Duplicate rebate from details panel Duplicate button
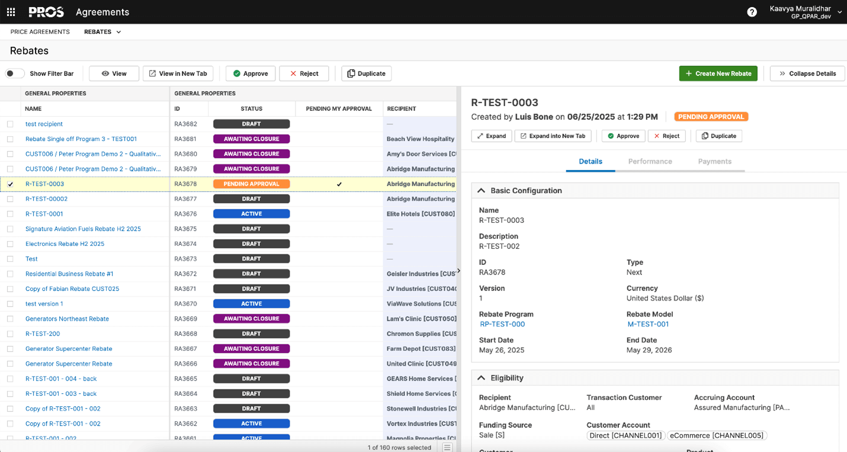Screen dimensions: 847x452 pos(718,136)
